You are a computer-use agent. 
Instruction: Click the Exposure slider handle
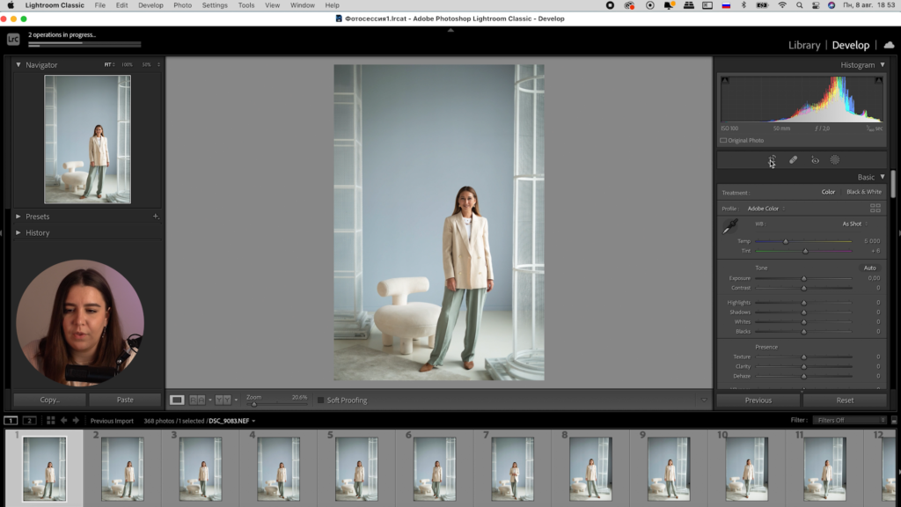803,278
